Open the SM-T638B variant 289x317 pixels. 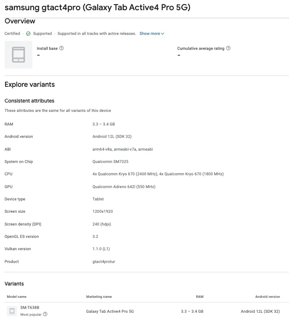(30, 308)
